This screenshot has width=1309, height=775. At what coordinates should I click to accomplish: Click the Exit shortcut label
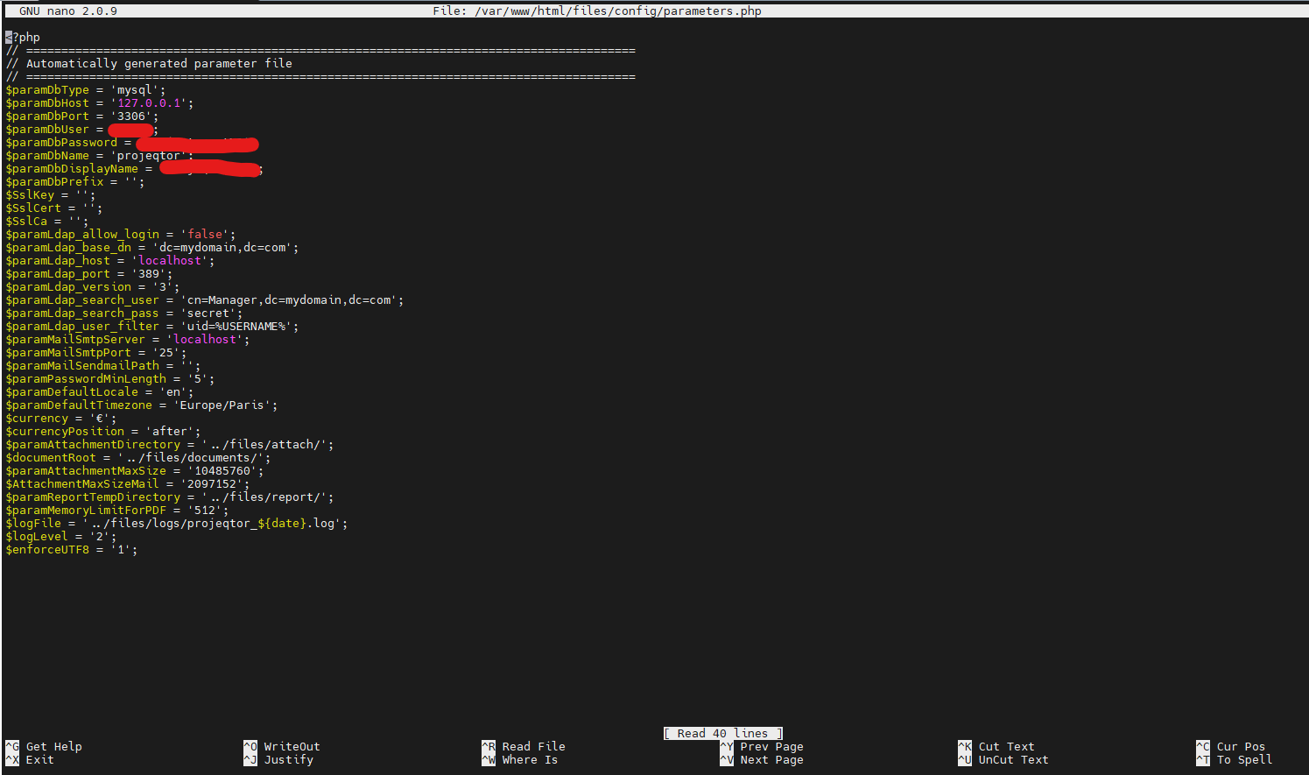click(x=39, y=760)
